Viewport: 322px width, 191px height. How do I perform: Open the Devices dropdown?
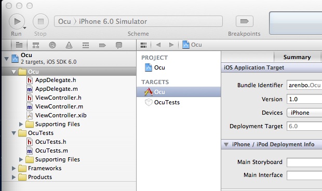304,113
